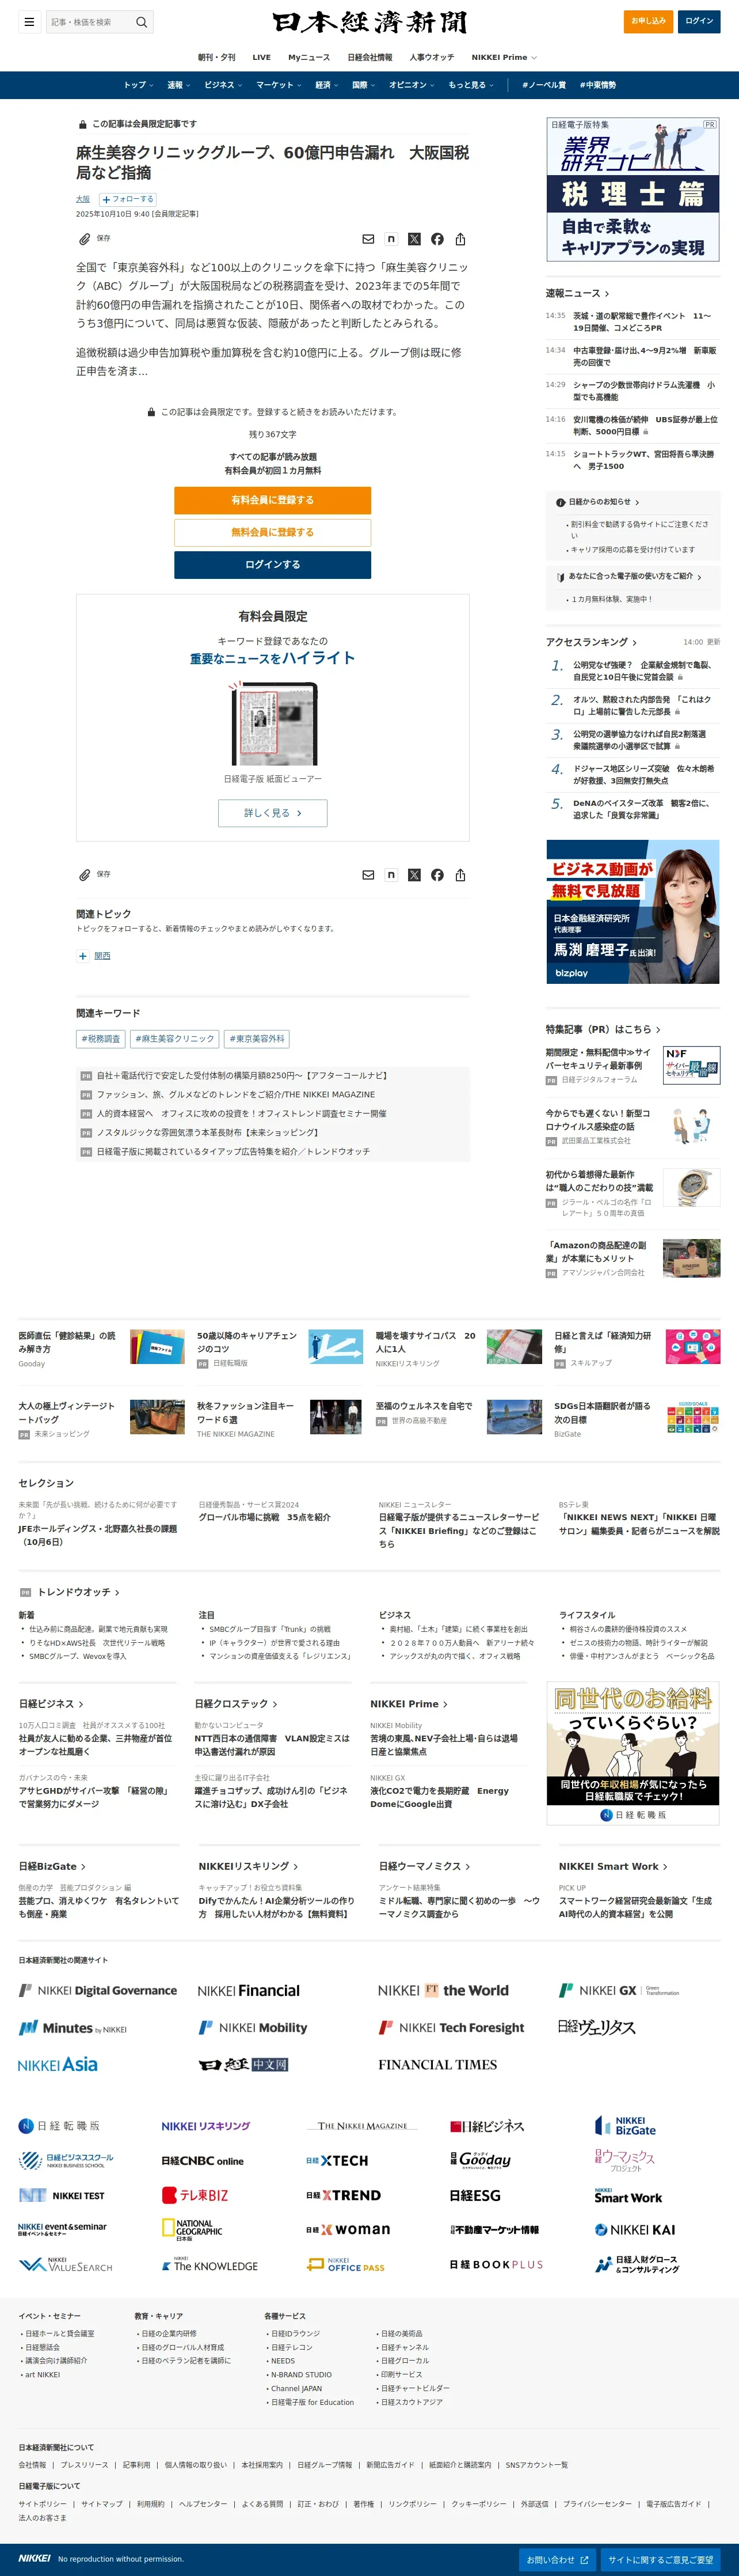
Task: Click NIKKEI KAI logo
Action: point(635,2230)
